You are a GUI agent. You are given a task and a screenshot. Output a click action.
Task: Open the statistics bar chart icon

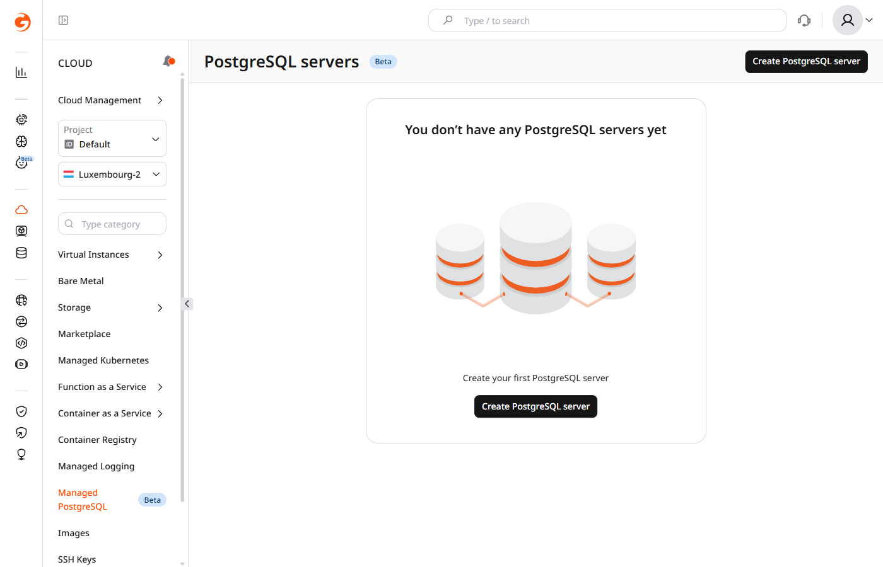click(21, 72)
